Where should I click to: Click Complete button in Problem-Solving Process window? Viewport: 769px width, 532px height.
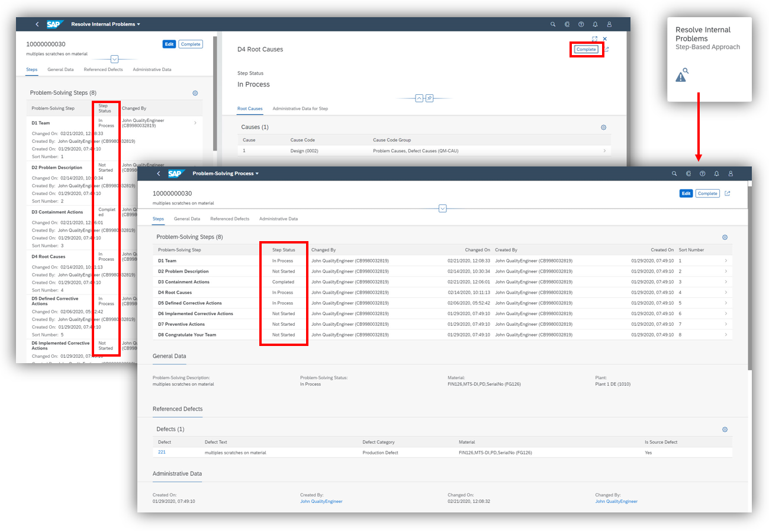pyautogui.click(x=707, y=194)
